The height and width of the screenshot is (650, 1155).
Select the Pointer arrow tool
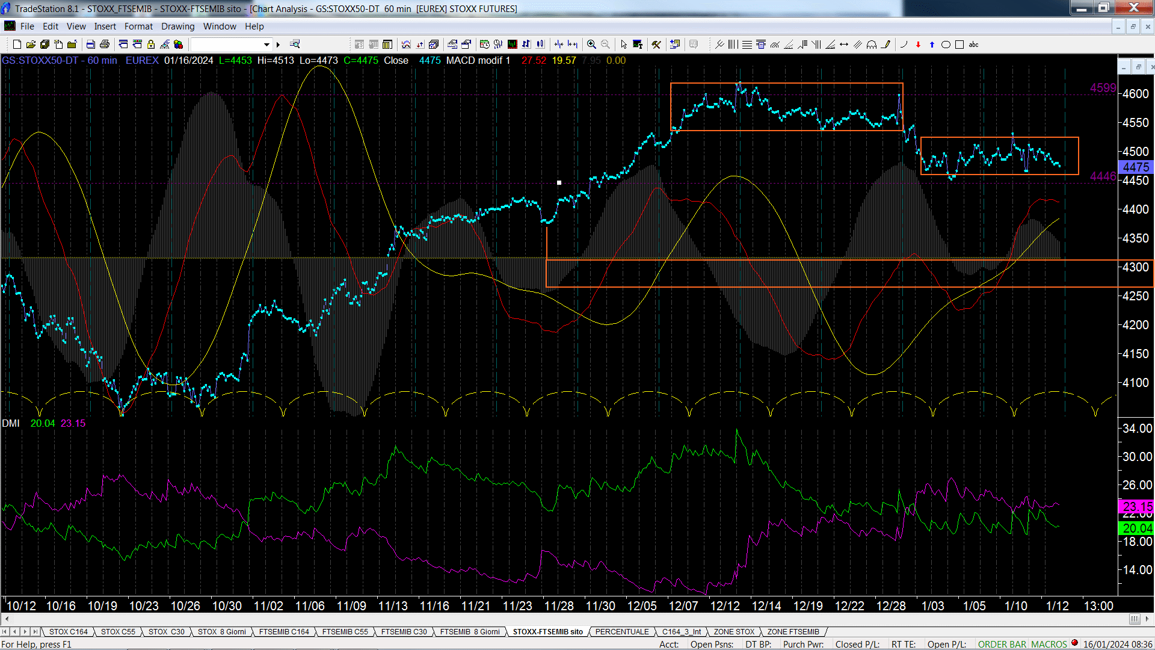pos(624,45)
